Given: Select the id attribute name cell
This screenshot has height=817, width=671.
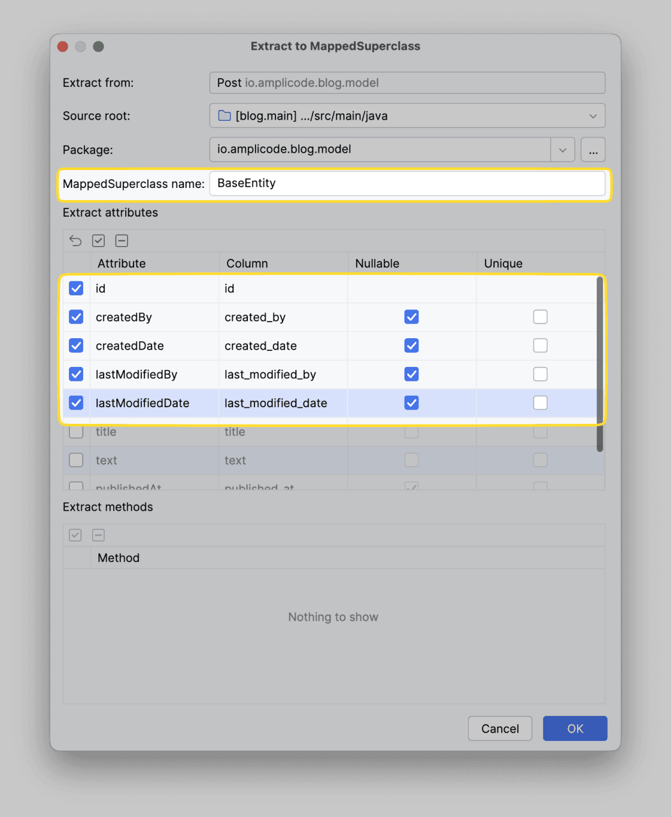Looking at the screenshot, I should pos(154,288).
